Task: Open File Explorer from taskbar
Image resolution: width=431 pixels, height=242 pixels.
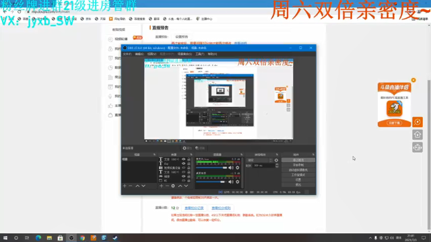Action: pyautogui.click(x=49, y=238)
